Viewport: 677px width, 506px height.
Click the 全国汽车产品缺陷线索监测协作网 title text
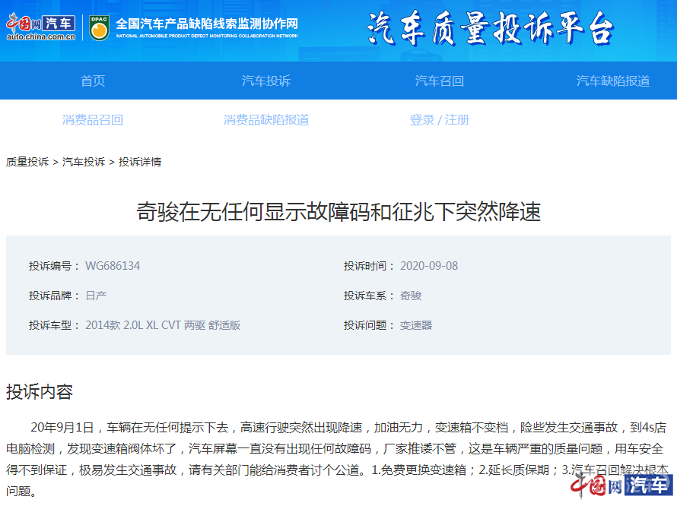coord(207,24)
